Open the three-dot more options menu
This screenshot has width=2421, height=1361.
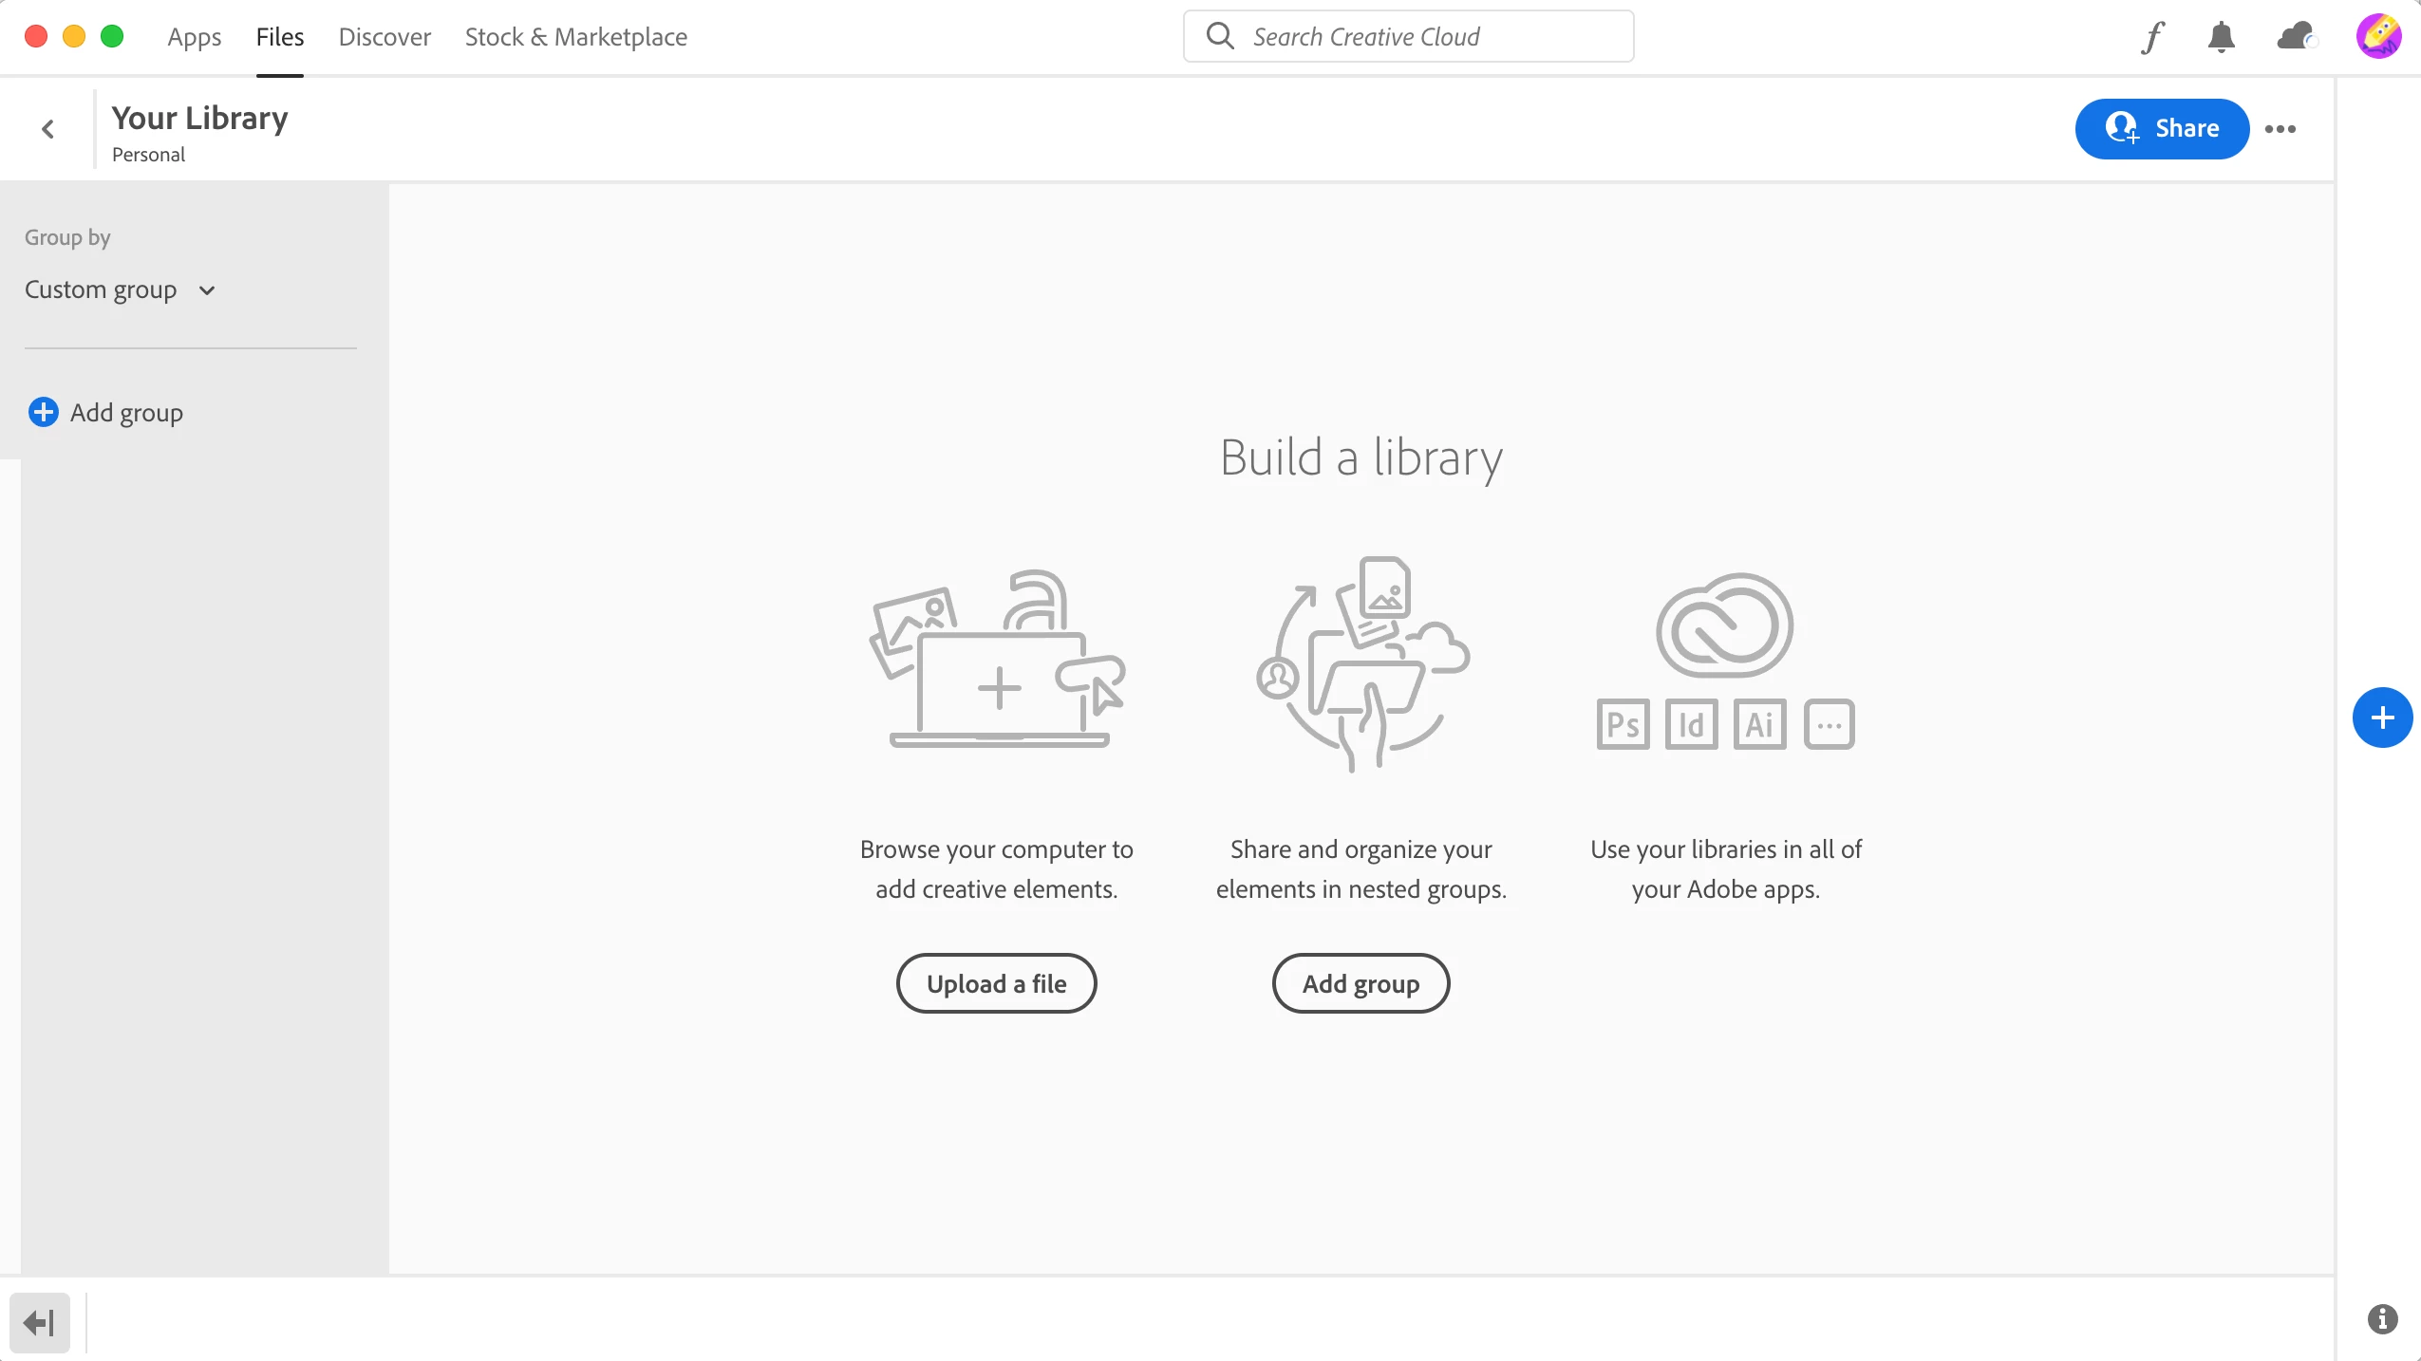2280,129
